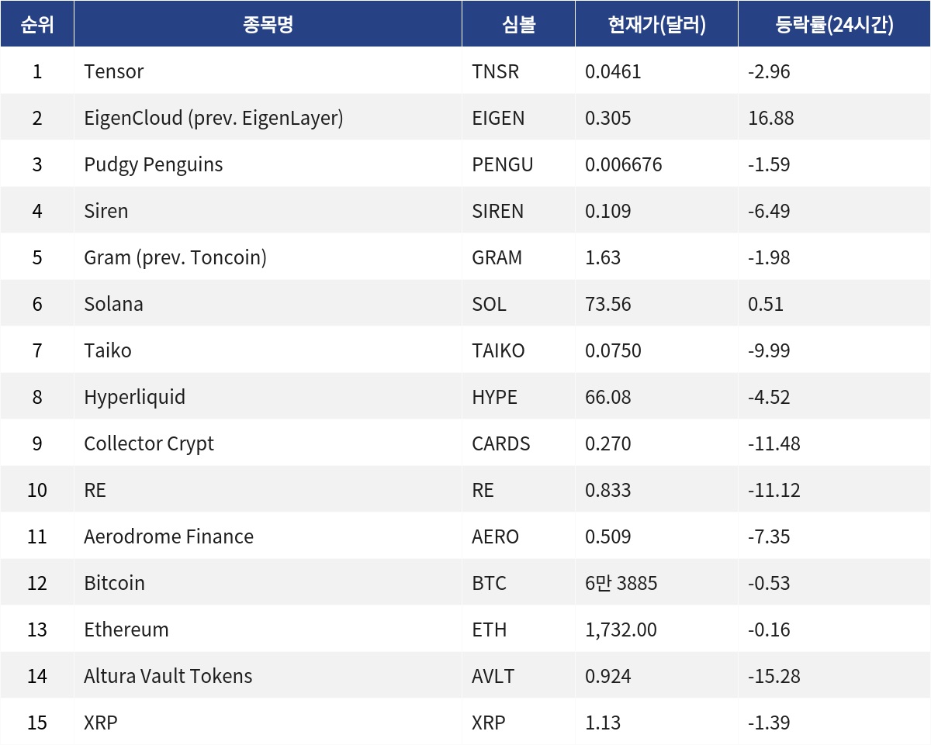
Task: Select the SOL symbol cell
Action: (x=518, y=304)
